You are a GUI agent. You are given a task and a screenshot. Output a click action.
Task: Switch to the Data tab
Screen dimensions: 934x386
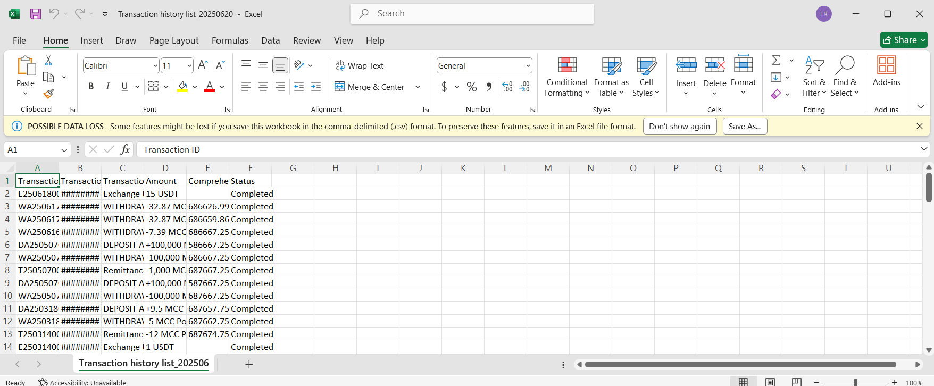pyautogui.click(x=270, y=40)
